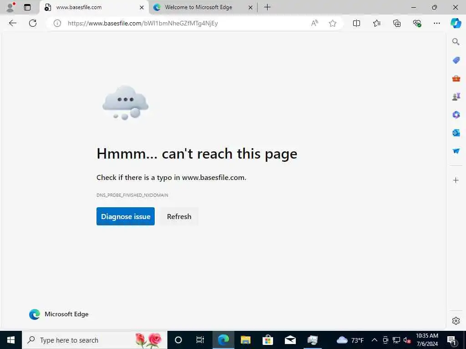The width and height of the screenshot is (466, 349).
Task: Open Browser essentials heart icon
Action: click(x=417, y=23)
